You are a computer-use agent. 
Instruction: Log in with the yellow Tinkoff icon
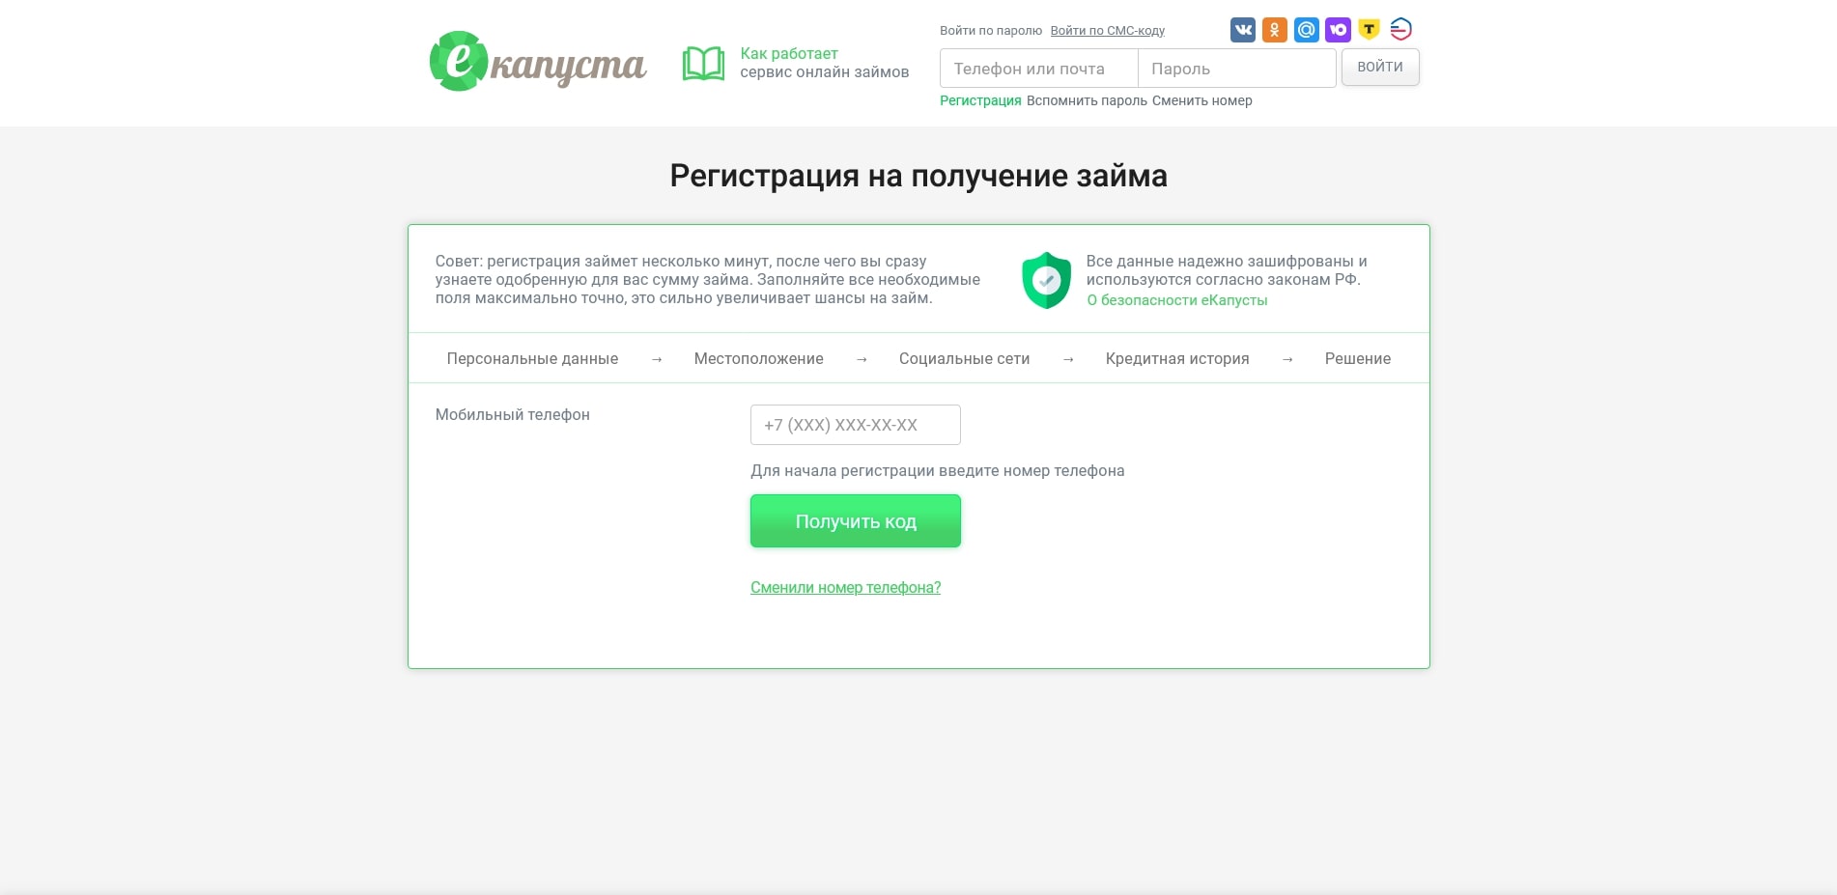[1369, 30]
